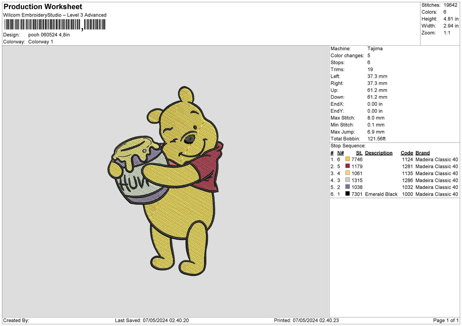Image resolution: width=462 pixels, height=326 pixels.
Task: Select the 'Production Worksheet' title text
Action: 43,7
